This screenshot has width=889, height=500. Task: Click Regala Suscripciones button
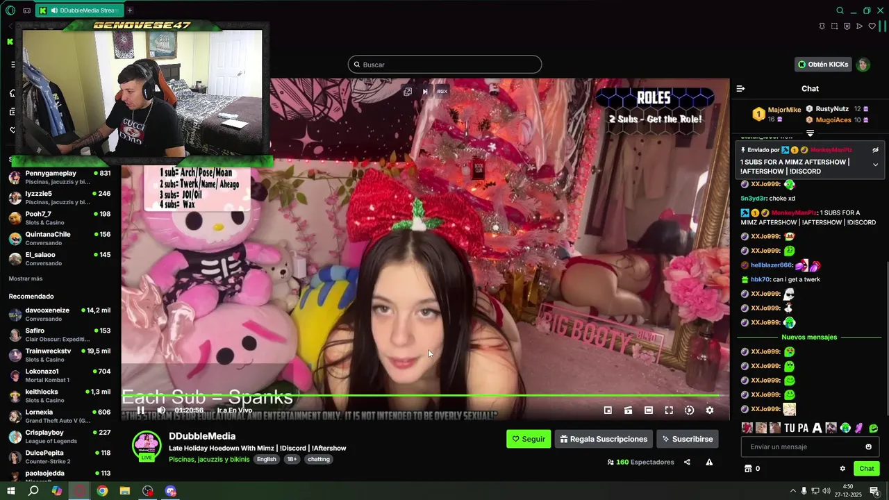604,439
